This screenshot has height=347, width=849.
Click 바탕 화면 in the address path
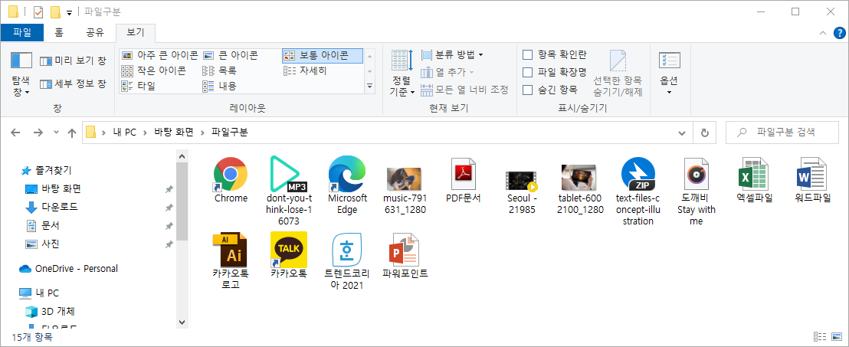174,132
